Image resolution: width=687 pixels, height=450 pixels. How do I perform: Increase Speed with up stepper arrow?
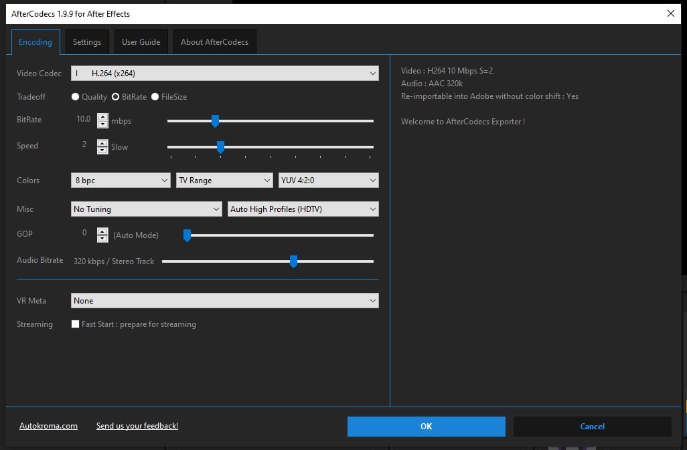tap(102, 143)
